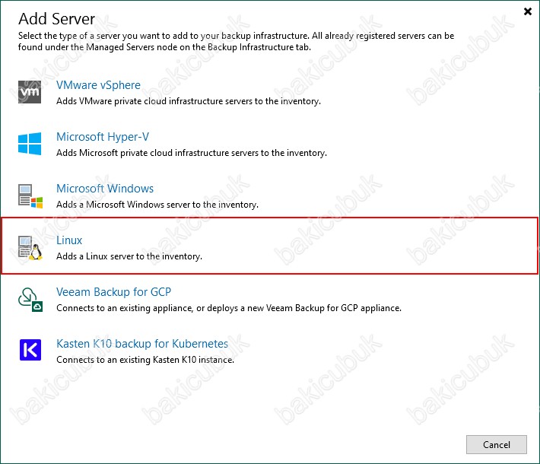Click 'Connects to an existing Kasten K10 instance.'
540x464 pixels.
(145, 360)
